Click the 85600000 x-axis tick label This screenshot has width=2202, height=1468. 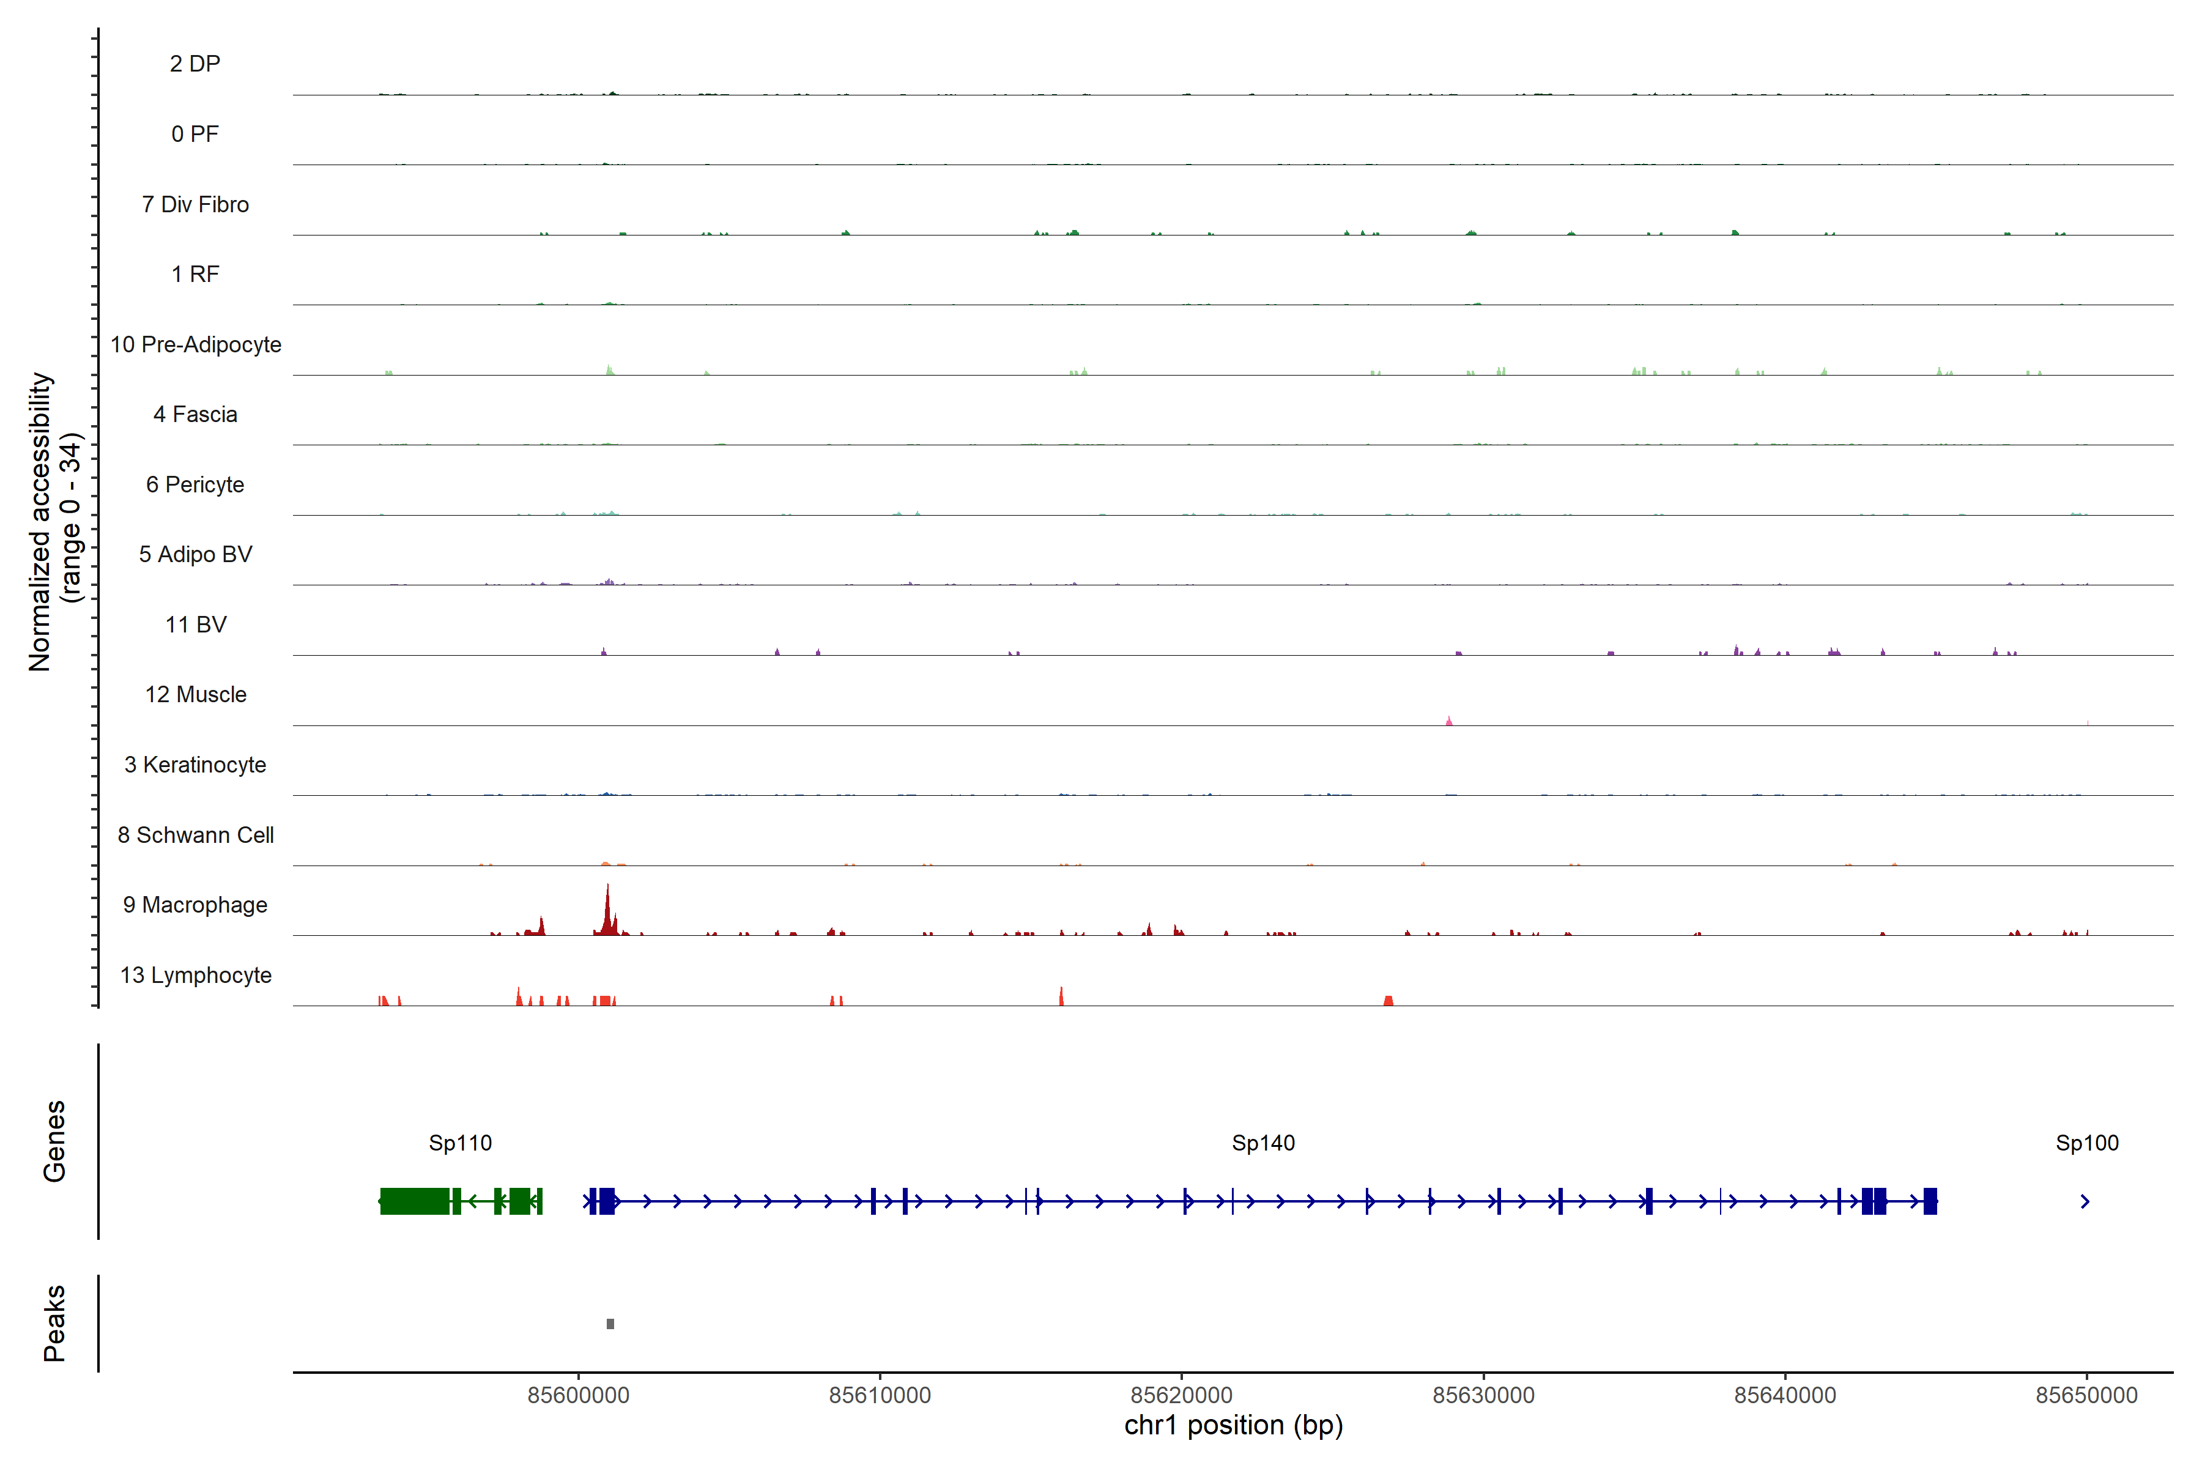click(577, 1395)
